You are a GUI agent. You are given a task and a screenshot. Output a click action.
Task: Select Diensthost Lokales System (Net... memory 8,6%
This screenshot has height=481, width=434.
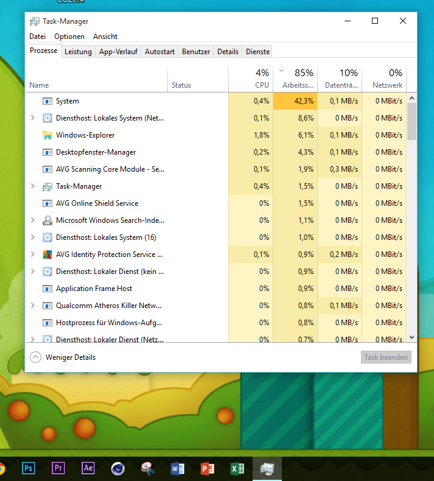(295, 118)
